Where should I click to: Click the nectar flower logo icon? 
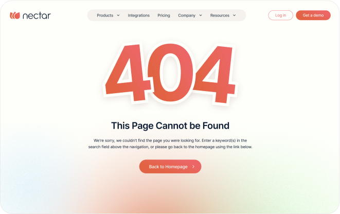15,15
